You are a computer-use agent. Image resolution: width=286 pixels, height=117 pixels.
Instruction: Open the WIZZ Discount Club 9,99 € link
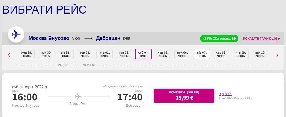click(227, 94)
